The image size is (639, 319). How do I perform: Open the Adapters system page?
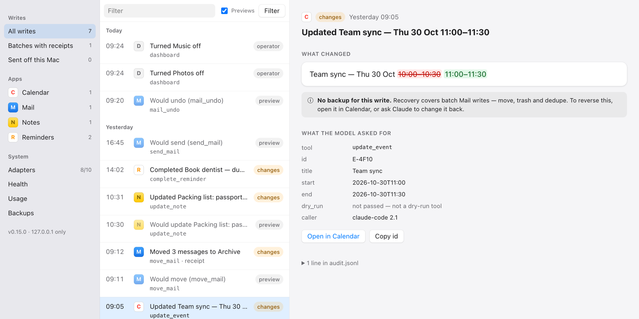click(x=50, y=170)
